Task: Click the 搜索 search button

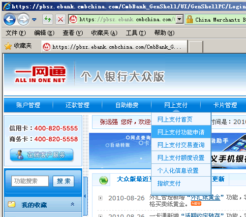Action: (63, 181)
